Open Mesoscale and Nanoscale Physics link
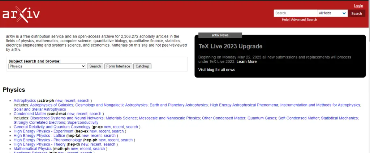Image resolution: width=370 pixels, height=153 pixels. 169,118
